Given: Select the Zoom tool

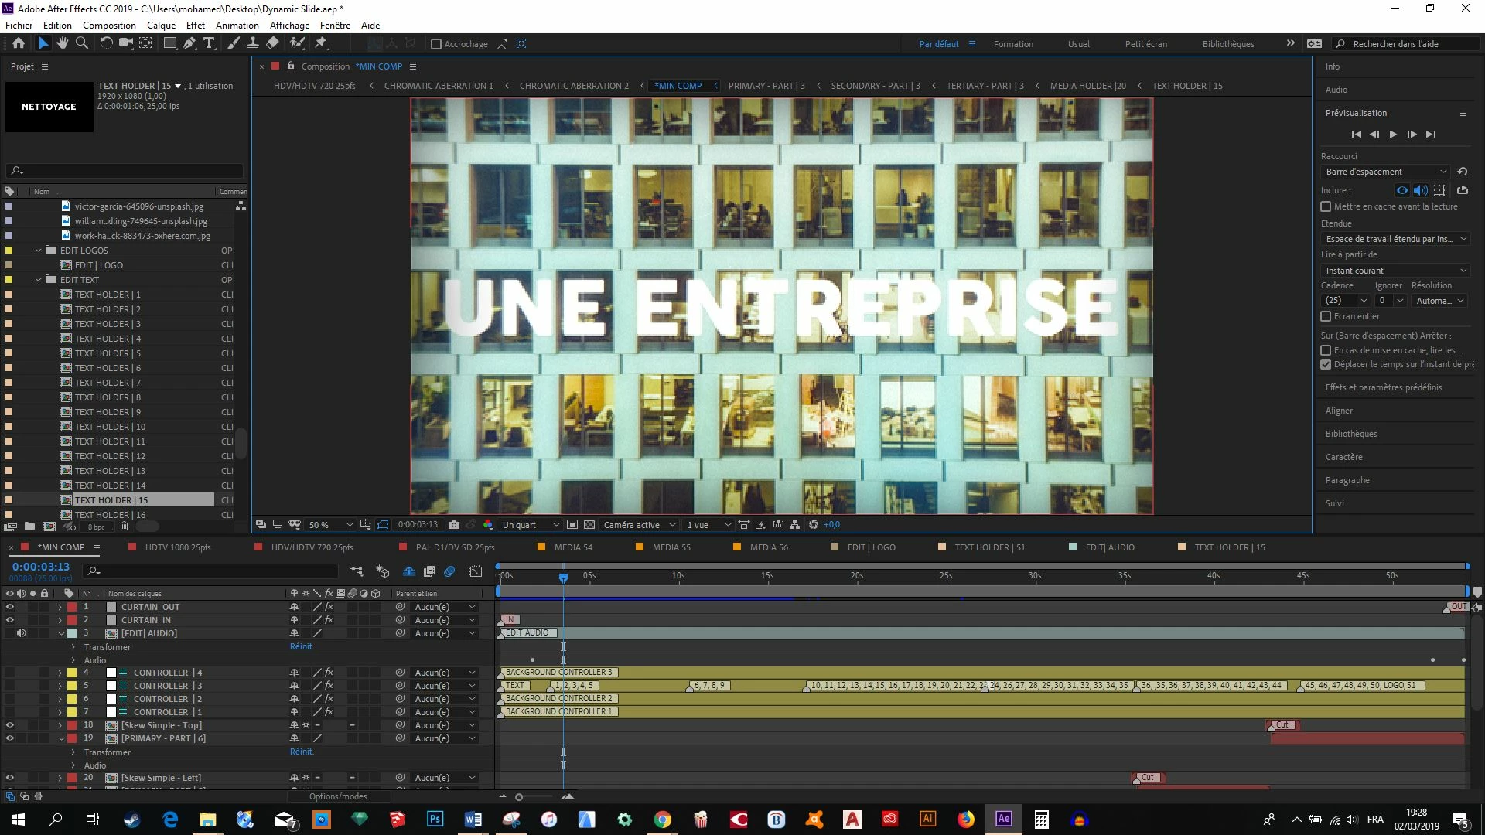Looking at the screenshot, I should (x=81, y=43).
